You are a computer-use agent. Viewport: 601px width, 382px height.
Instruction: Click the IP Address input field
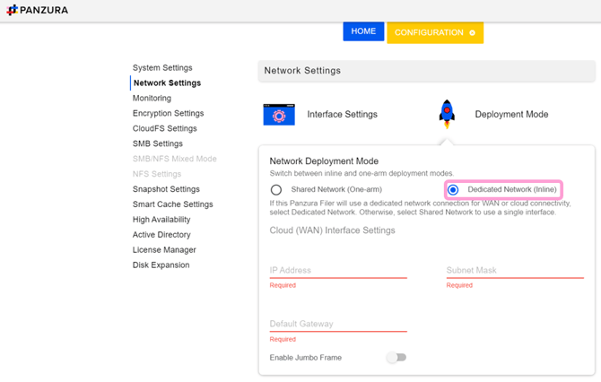click(x=338, y=270)
